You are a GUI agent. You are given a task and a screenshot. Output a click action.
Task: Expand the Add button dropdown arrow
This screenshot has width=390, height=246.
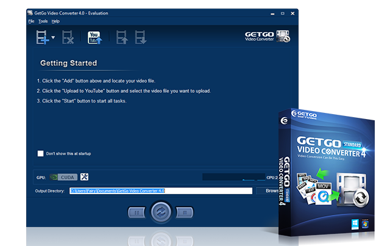[53, 37]
